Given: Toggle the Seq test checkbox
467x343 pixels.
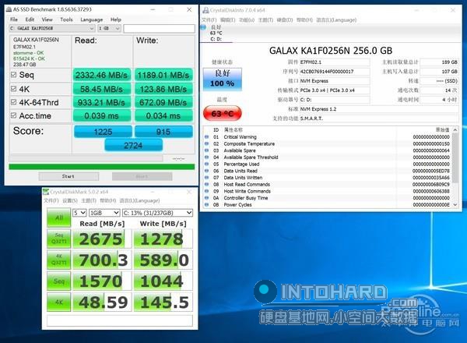Looking at the screenshot, I should tap(13, 75).
